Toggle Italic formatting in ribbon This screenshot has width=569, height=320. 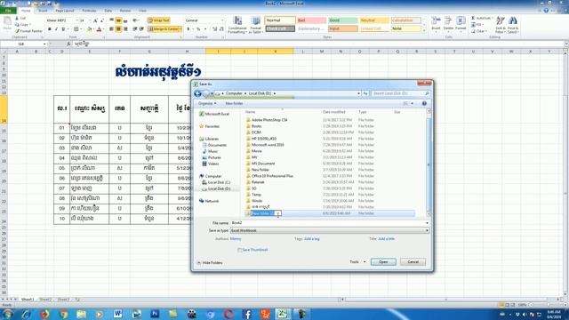point(56,29)
